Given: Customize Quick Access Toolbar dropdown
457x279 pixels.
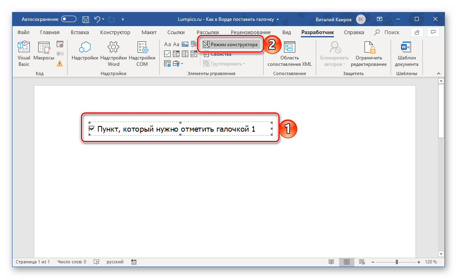Looking at the screenshot, I should 123,20.
